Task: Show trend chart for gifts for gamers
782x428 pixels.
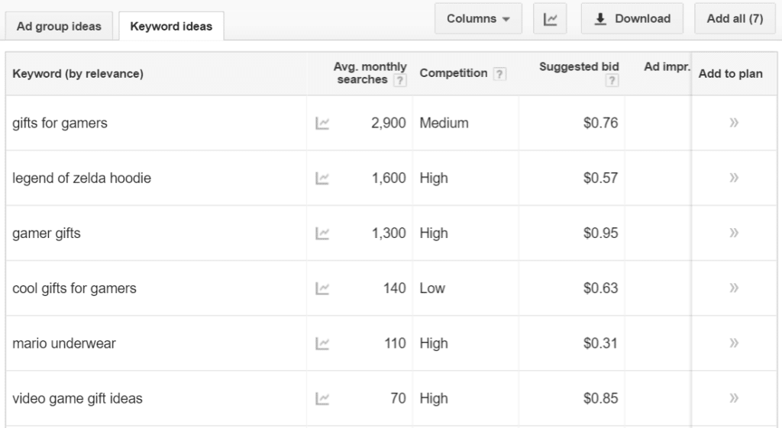Action: tap(322, 123)
